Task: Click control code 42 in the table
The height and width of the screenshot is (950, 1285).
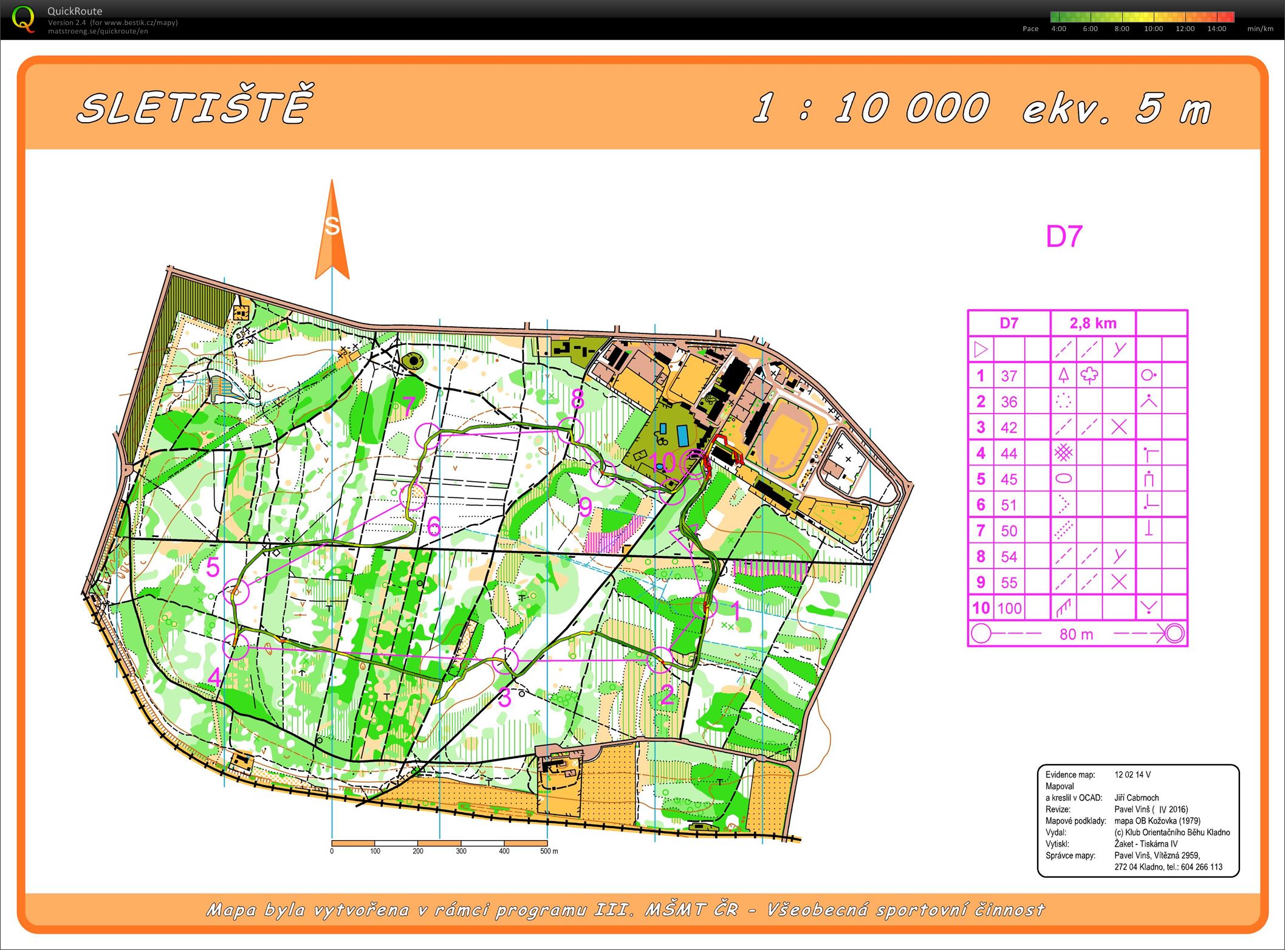Action: [x=1009, y=428]
